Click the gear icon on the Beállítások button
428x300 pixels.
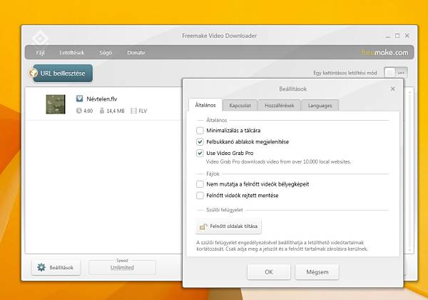pos(41,268)
